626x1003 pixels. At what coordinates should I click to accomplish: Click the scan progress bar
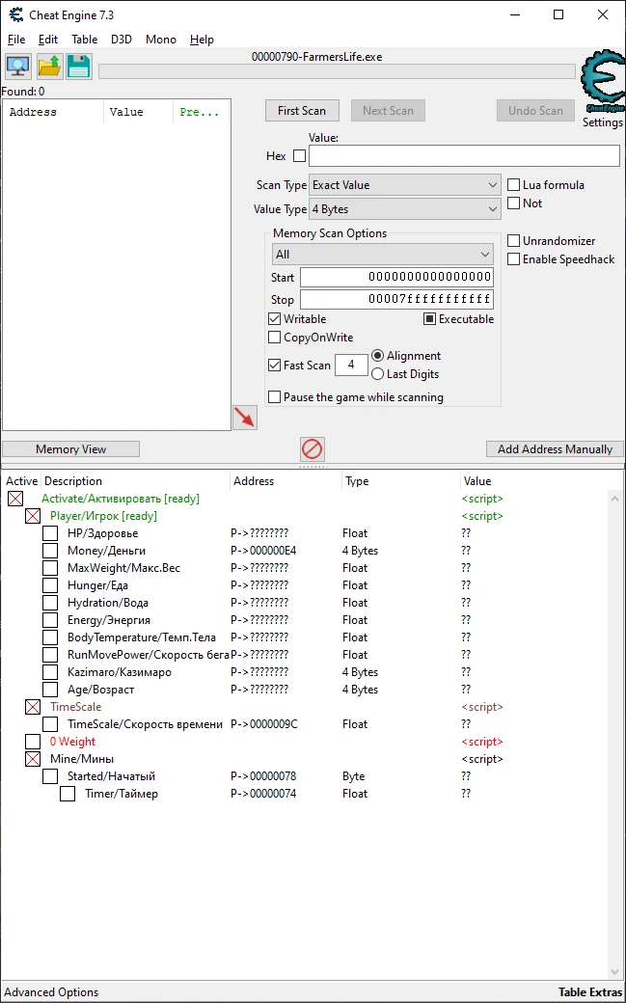337,71
